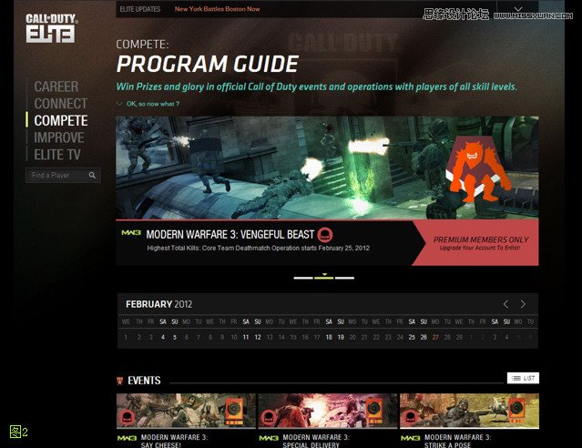Click the Special Delivery event thumbnail

(328, 411)
